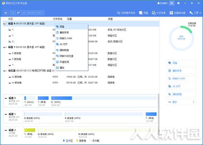203x145 pixels.
Task: Click the 简单卷 yellow-green legend swatch
Action: (x=77, y=141)
